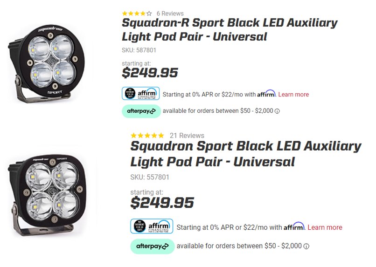
Task: Open Afterpay info icon for Squadron Sport
Action: point(306,246)
